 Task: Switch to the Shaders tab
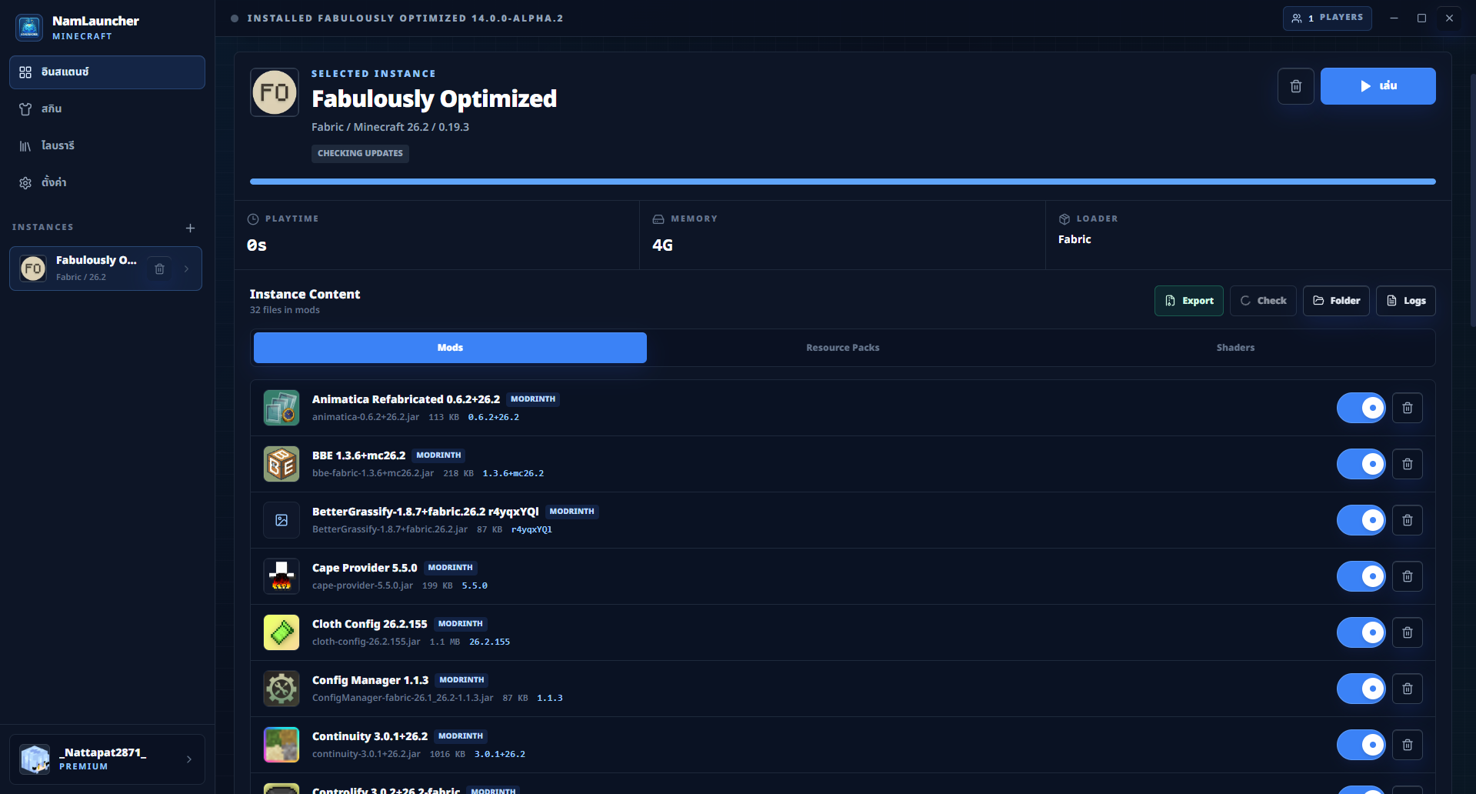(1235, 348)
